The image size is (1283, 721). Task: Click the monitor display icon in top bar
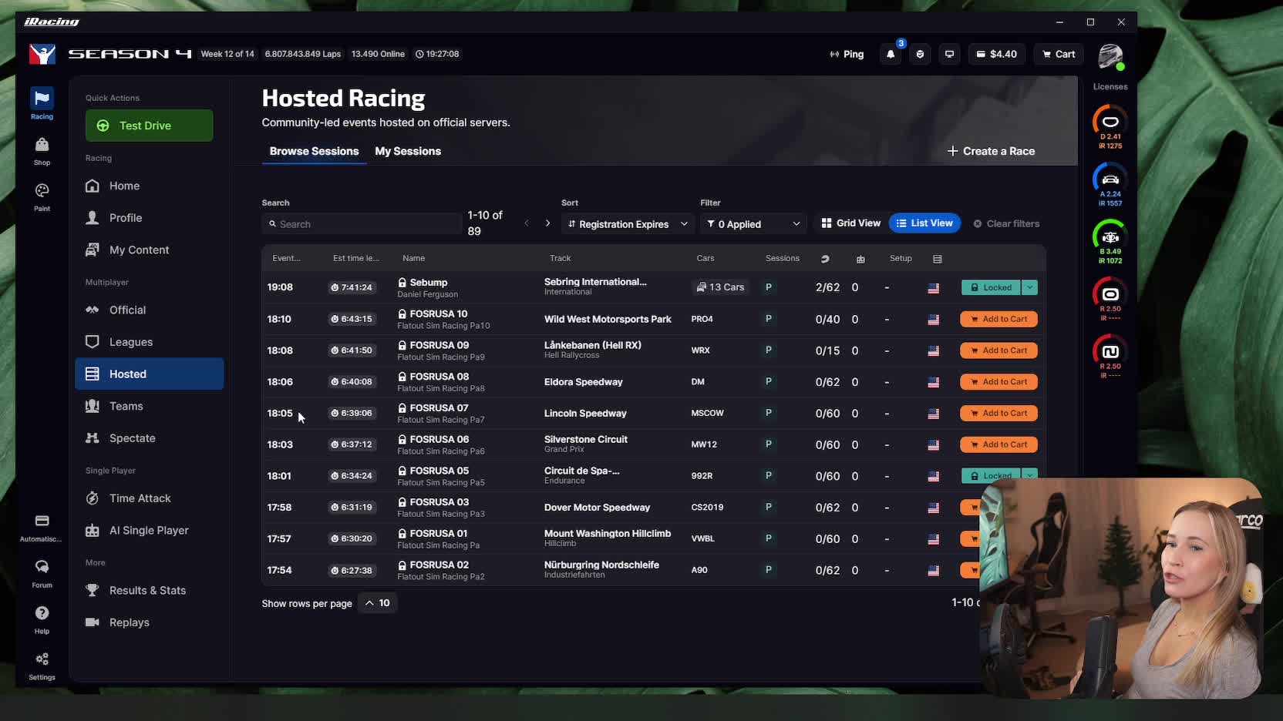[949, 54]
